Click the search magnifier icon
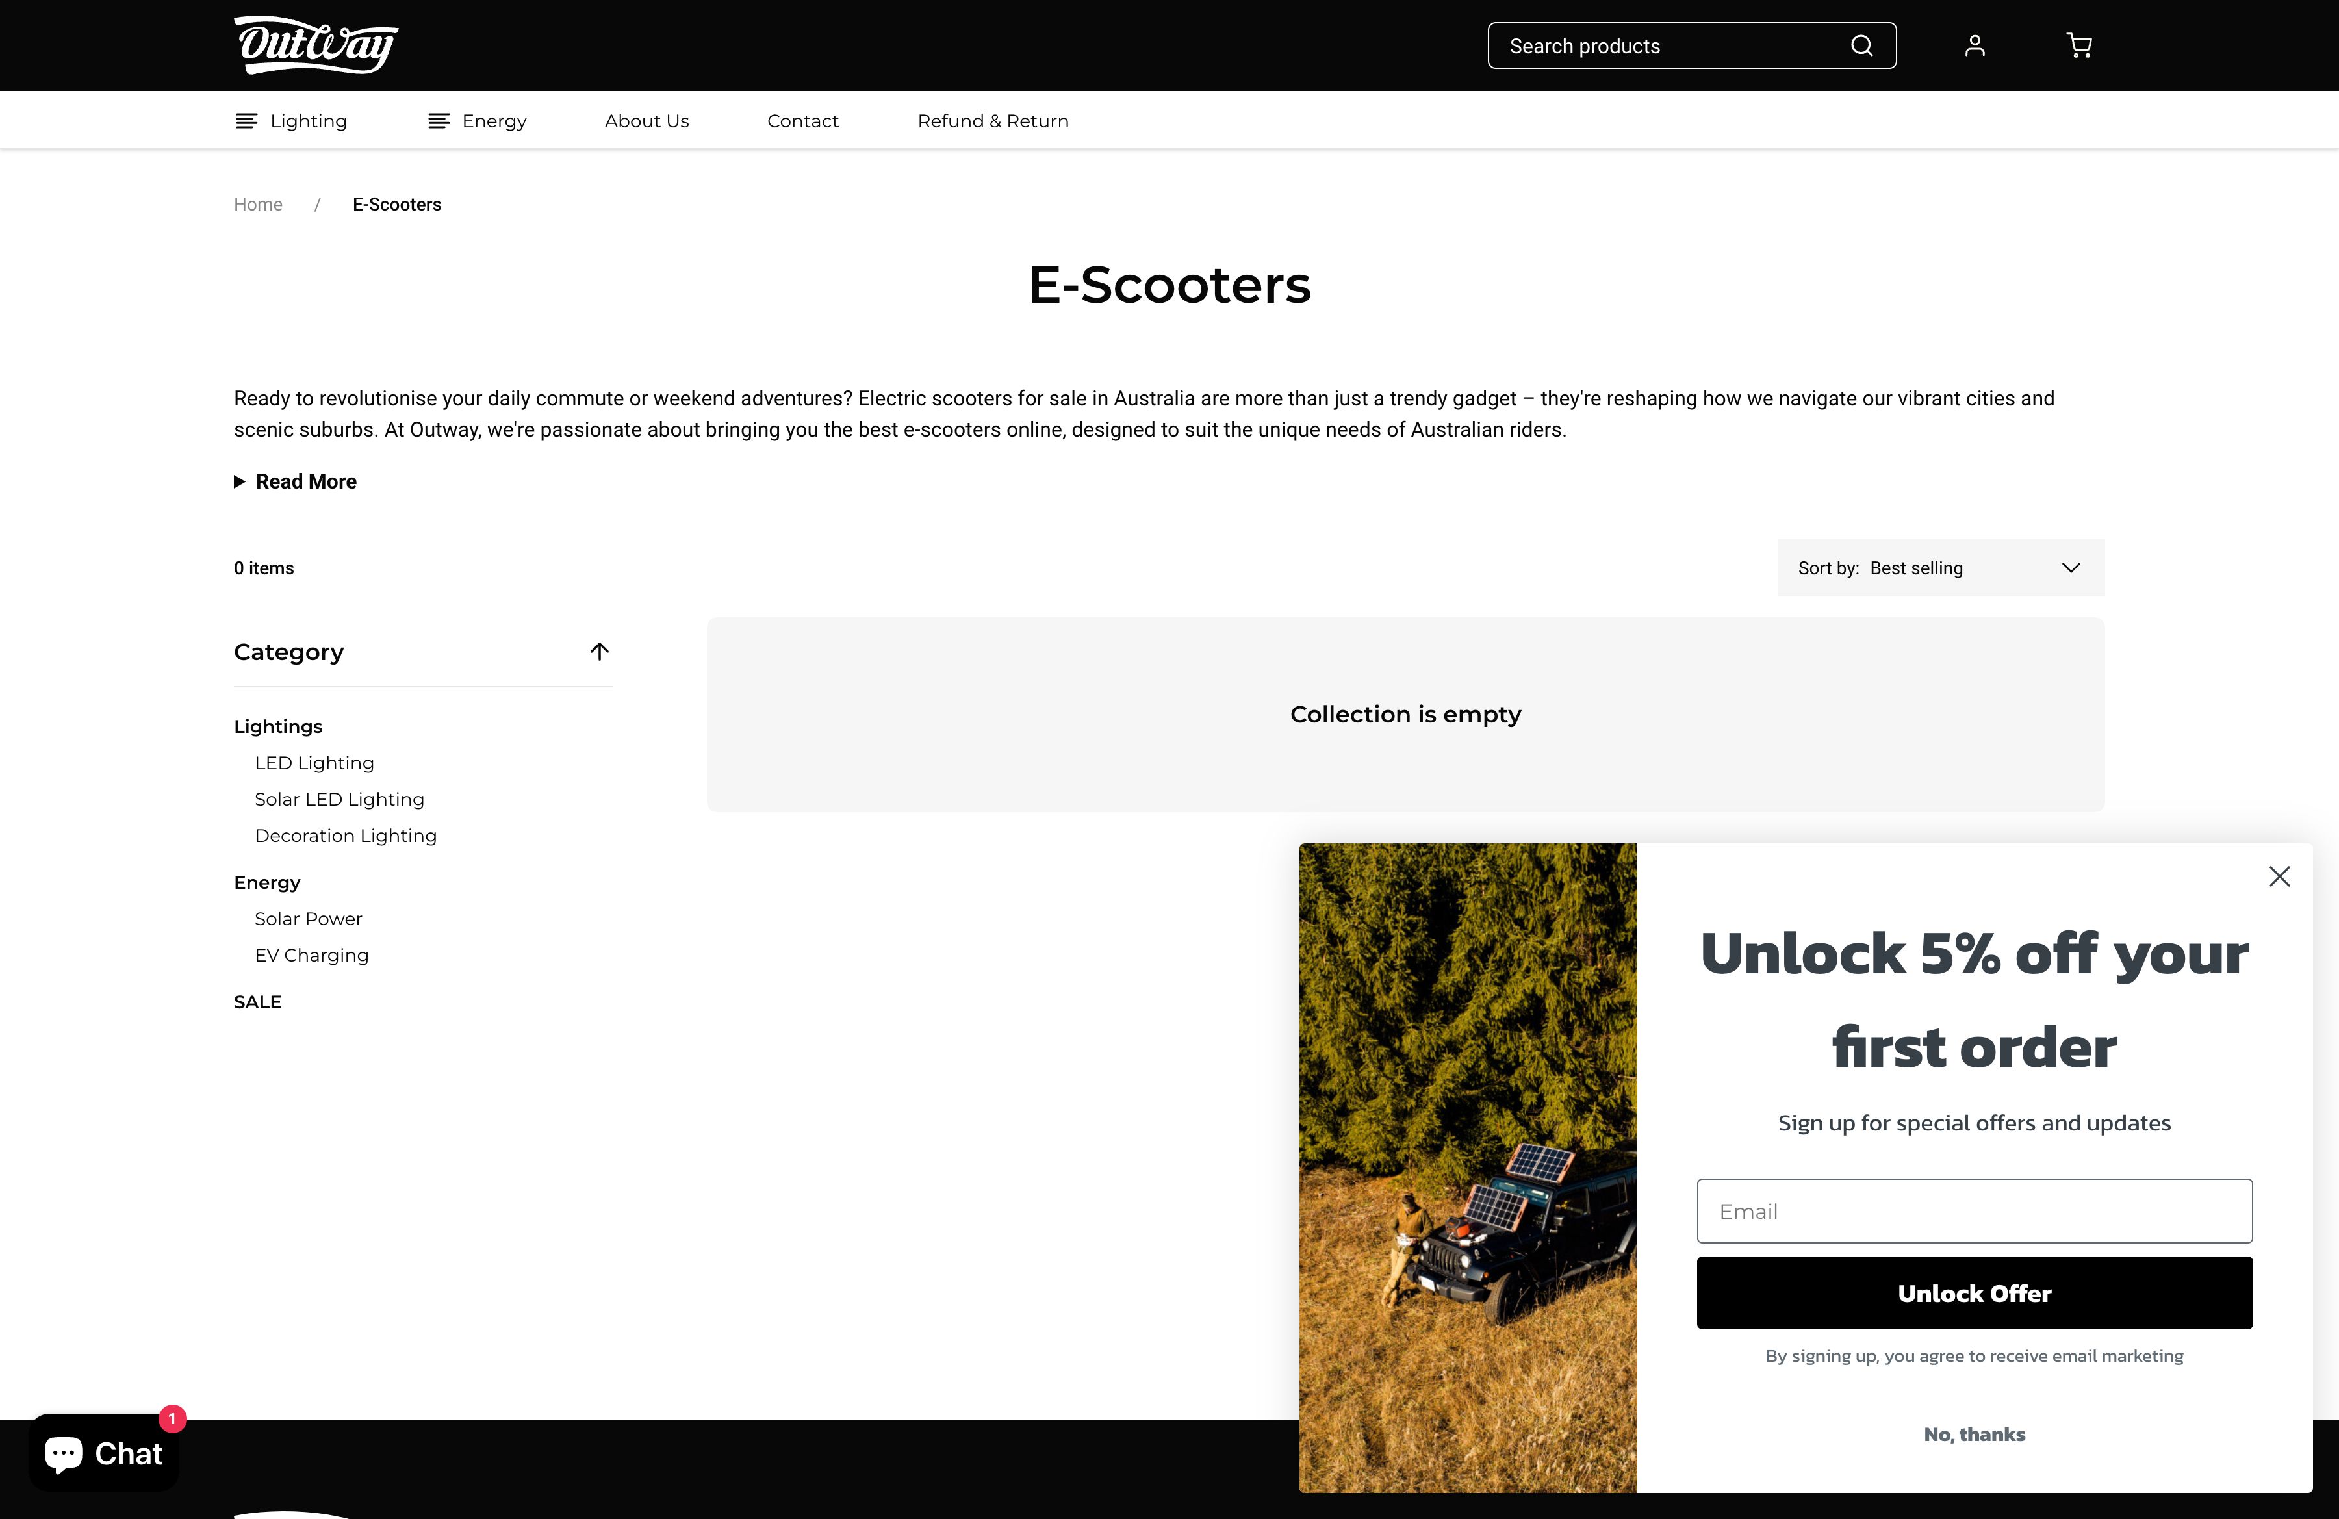Screen dimensions: 2339x1519 pyautogui.click(x=1861, y=46)
